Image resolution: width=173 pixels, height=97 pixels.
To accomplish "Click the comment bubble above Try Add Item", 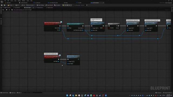I will click(x=96, y=20).
